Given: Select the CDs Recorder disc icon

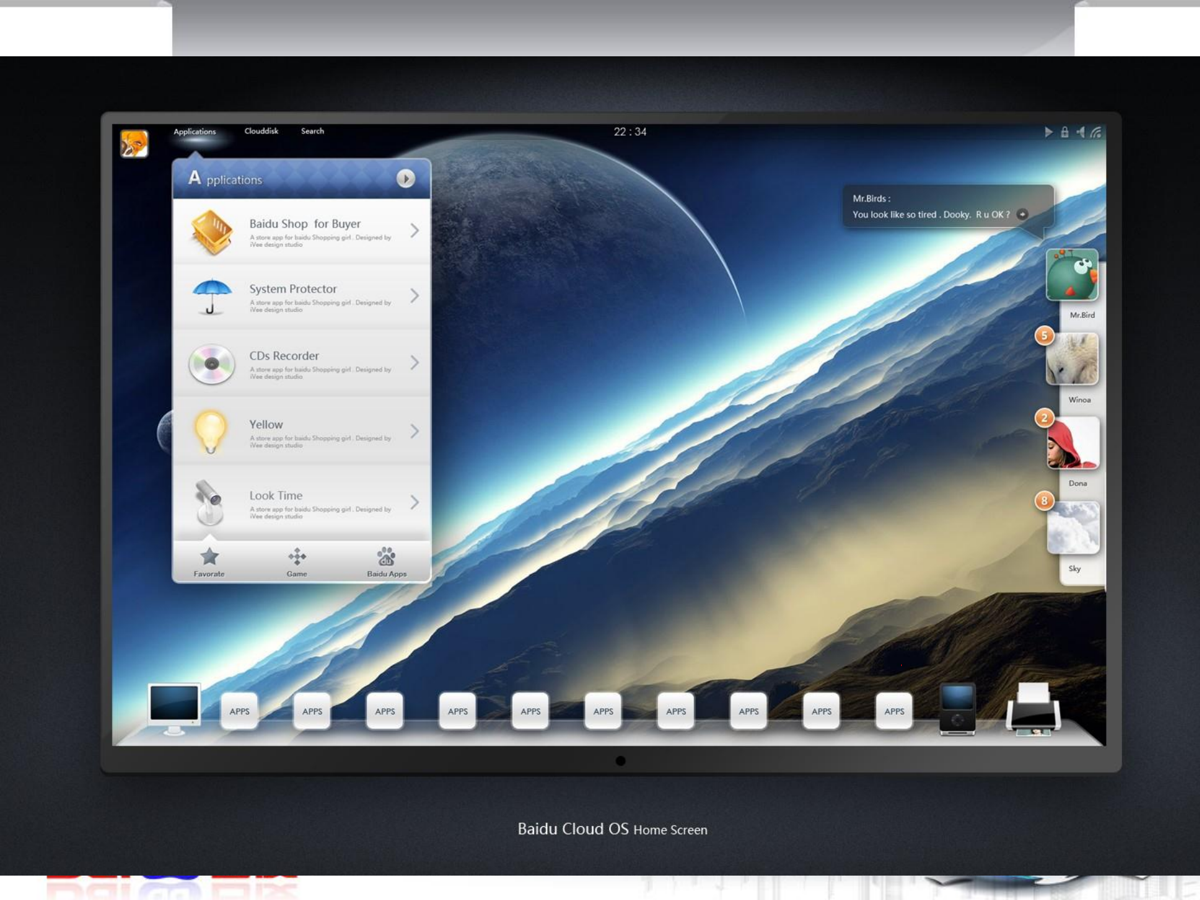Looking at the screenshot, I should coord(211,363).
